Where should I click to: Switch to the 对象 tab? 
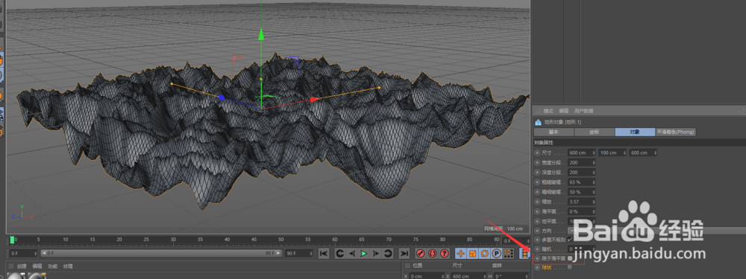click(635, 132)
